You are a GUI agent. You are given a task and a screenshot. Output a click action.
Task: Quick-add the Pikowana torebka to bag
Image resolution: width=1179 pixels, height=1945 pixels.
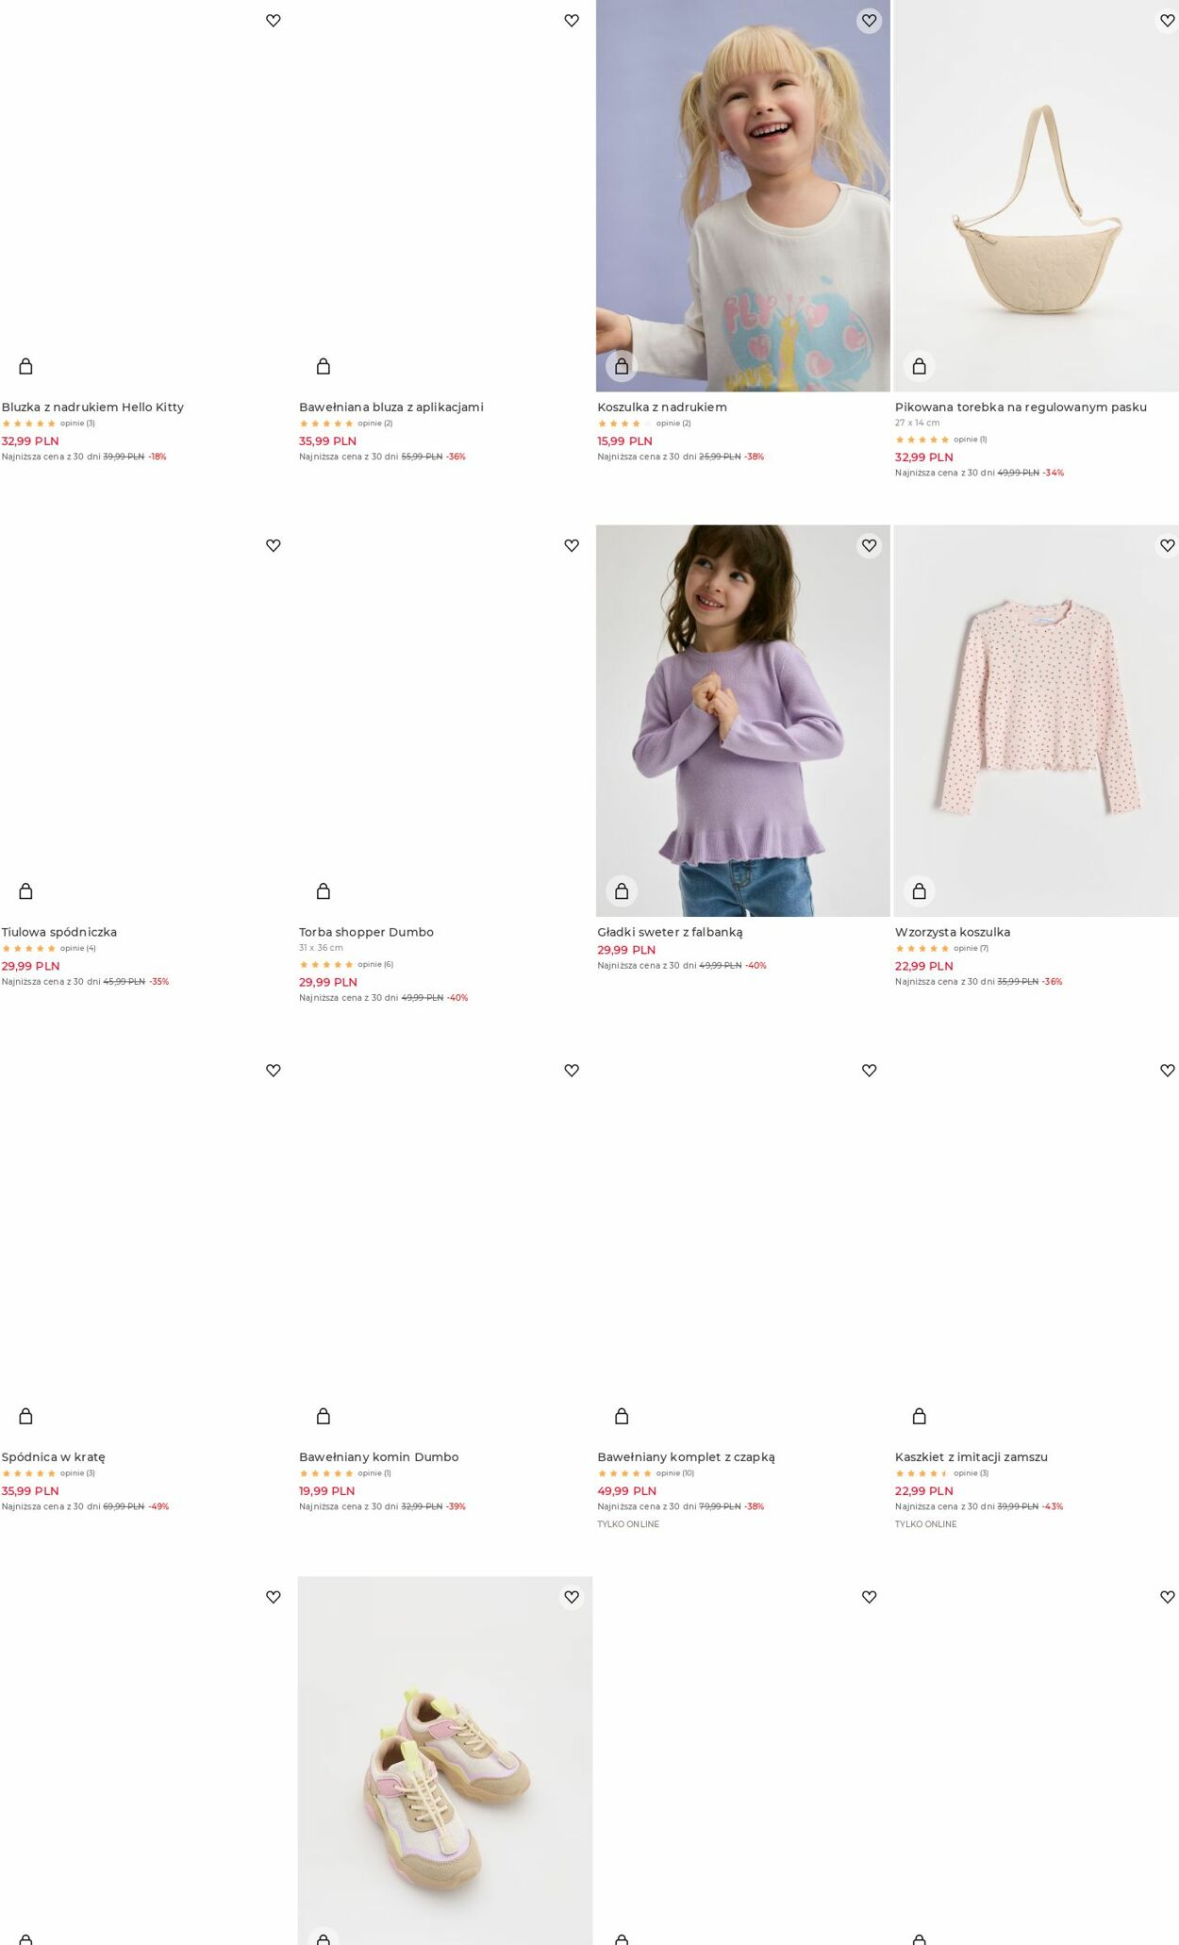tap(920, 366)
